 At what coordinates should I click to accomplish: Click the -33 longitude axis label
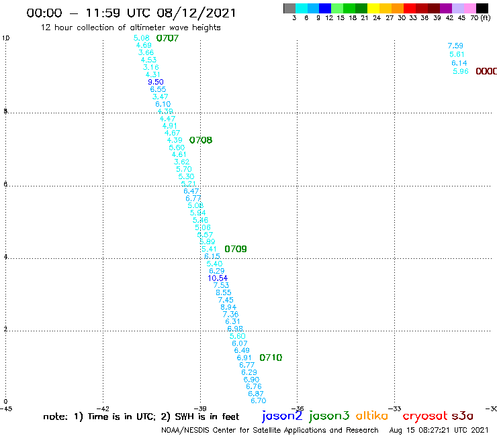click(395, 409)
